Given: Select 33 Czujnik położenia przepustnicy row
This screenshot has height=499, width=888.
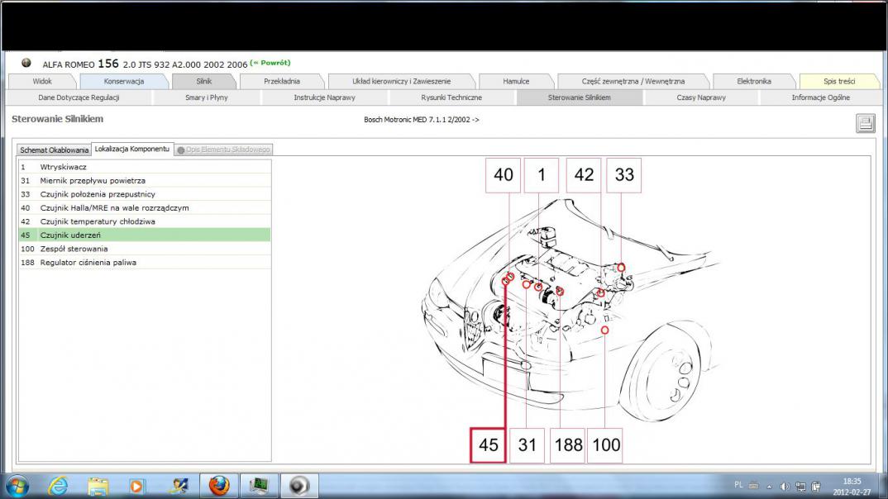Looking at the screenshot, I should click(145, 194).
